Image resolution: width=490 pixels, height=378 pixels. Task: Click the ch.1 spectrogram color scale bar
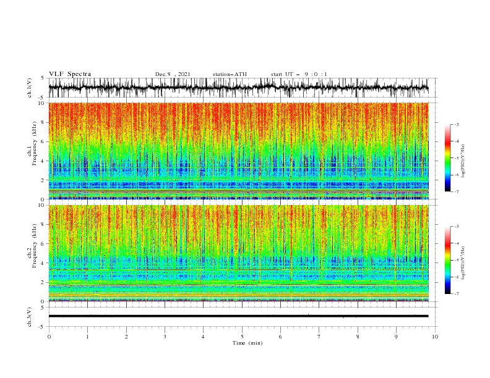(447, 158)
